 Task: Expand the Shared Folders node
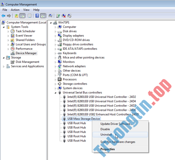click(x=8, y=40)
